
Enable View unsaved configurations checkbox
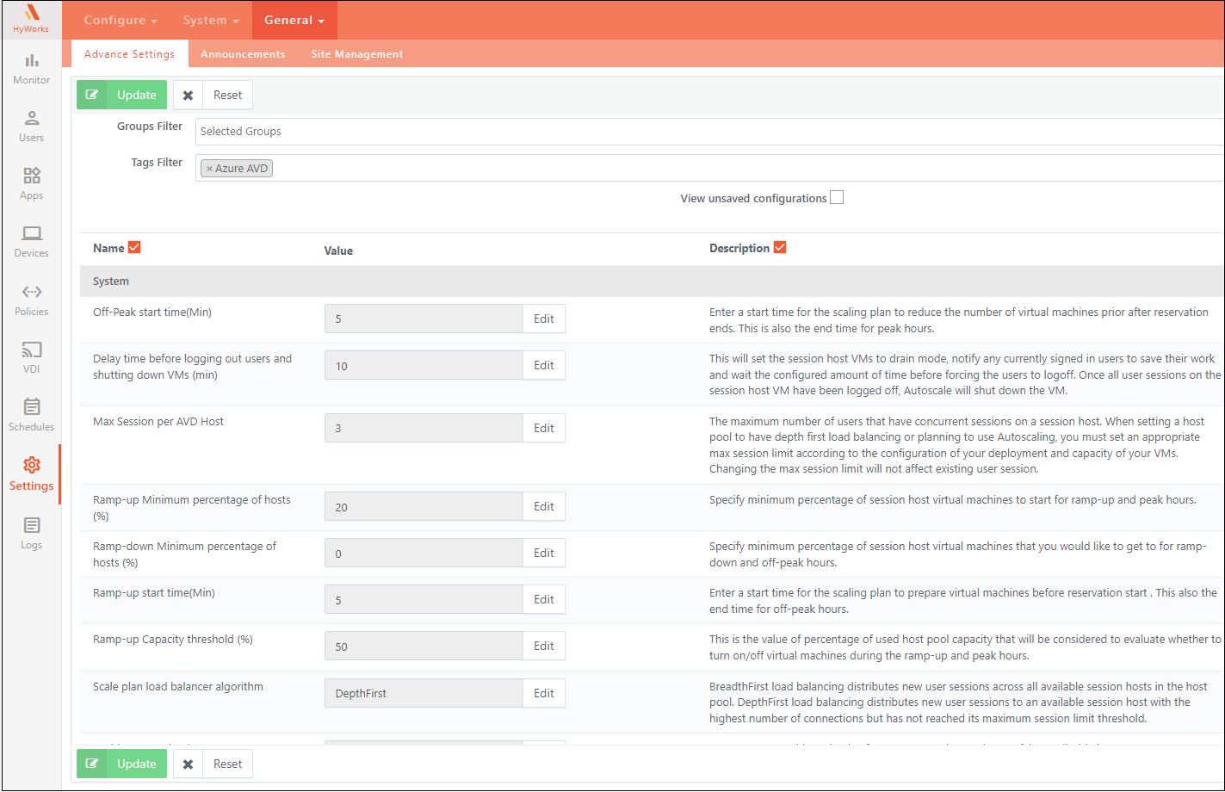coord(837,198)
